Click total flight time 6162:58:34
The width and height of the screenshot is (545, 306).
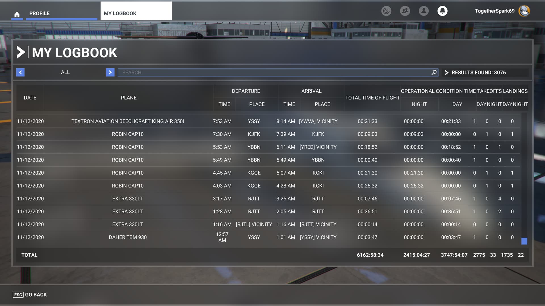point(370,255)
